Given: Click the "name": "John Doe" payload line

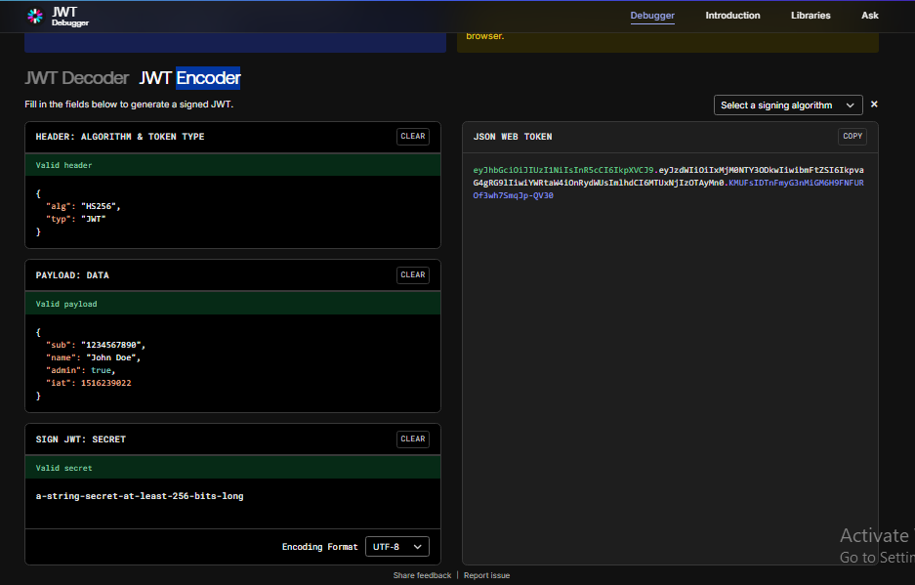Looking at the screenshot, I should click(94, 357).
